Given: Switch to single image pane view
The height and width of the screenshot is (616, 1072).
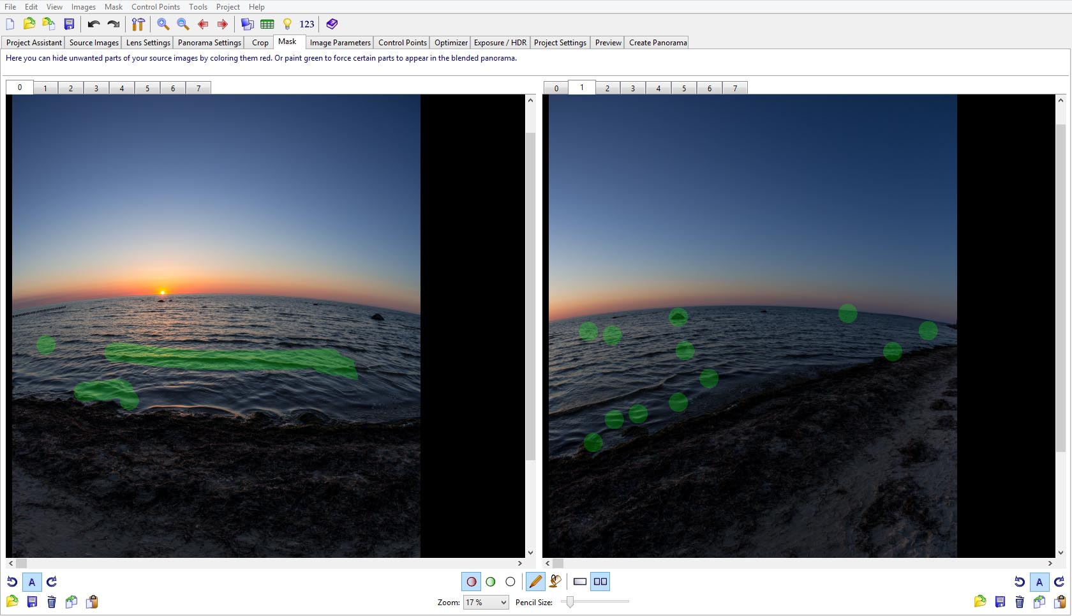Looking at the screenshot, I should [x=580, y=582].
